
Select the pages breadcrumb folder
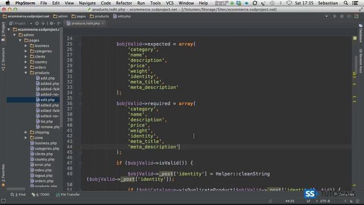click(78, 17)
